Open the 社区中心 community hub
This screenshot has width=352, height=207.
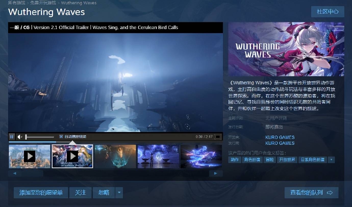pyautogui.click(x=328, y=12)
